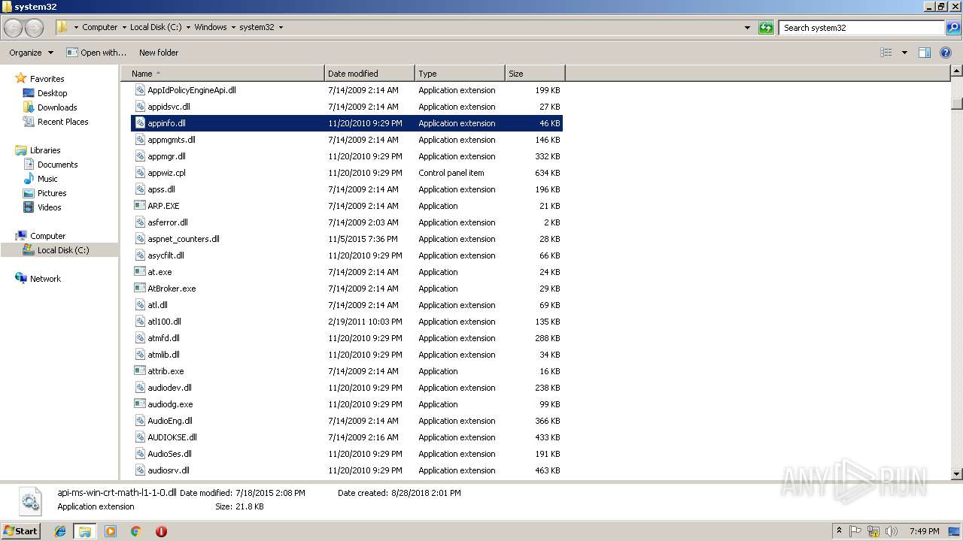Viewport: 963px width, 541px height.
Task: Click the audiodg.exe file icon
Action: [140, 404]
